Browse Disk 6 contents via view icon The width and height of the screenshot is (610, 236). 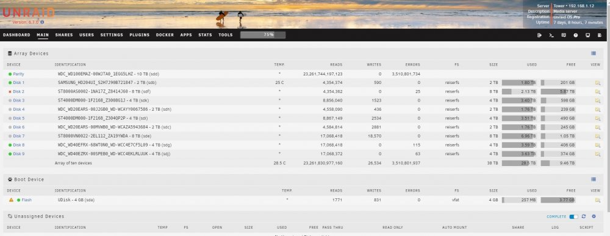pos(598,127)
